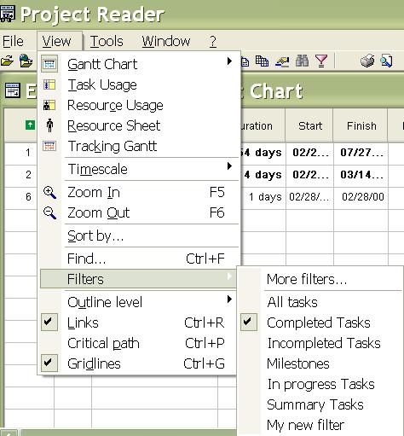This screenshot has height=436, width=404.
Task: Click the horizontal scrollbar left arrow
Action: tap(9, 433)
